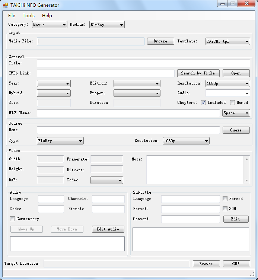Screen dimensions: 258x280
Task: Open the Tools menu
Action: click(x=29, y=16)
